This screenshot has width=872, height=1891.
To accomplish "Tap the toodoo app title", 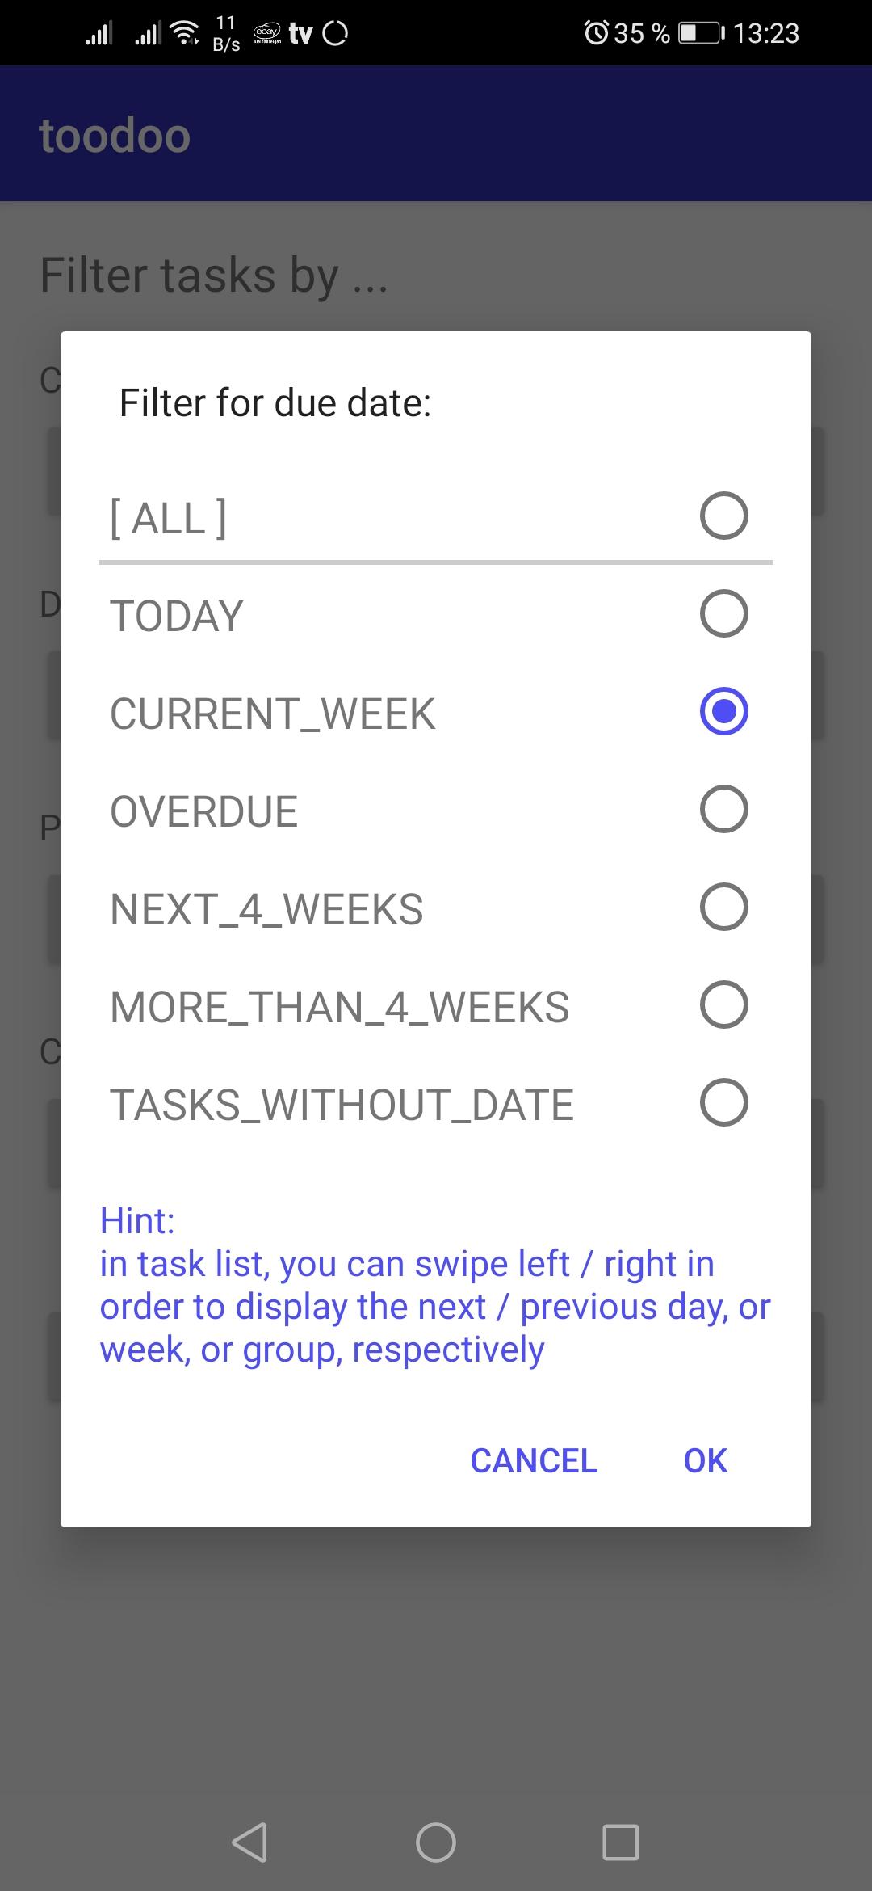I will pos(115,135).
